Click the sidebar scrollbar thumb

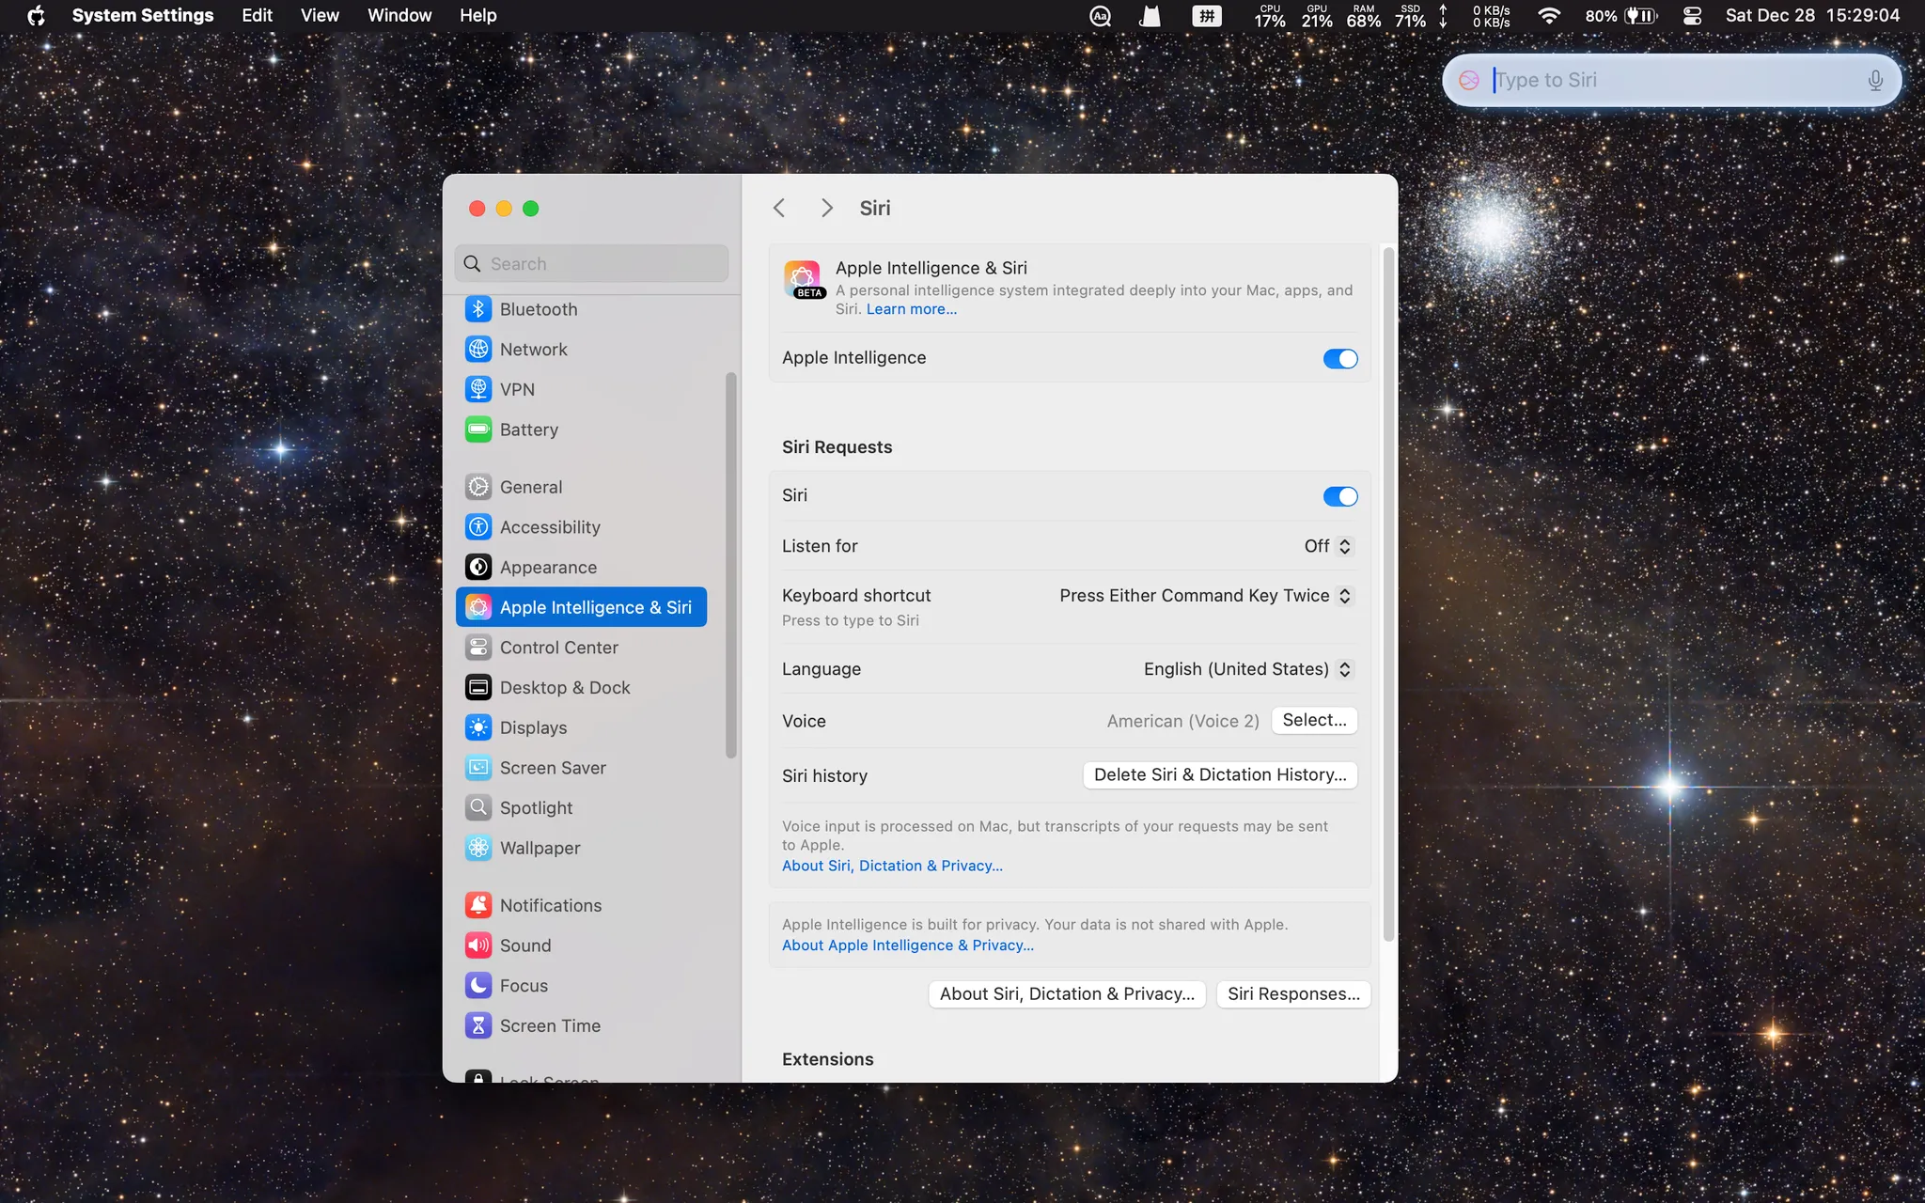(730, 565)
